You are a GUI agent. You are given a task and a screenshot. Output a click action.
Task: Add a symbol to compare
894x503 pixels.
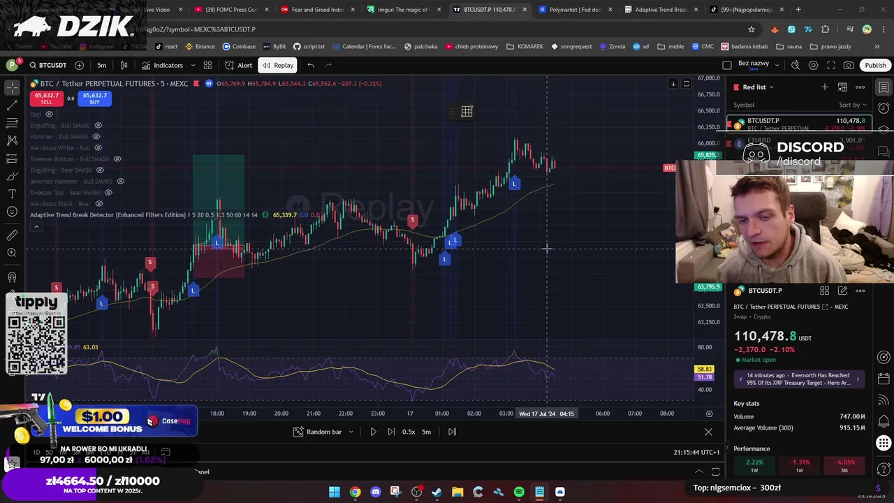[79, 65]
